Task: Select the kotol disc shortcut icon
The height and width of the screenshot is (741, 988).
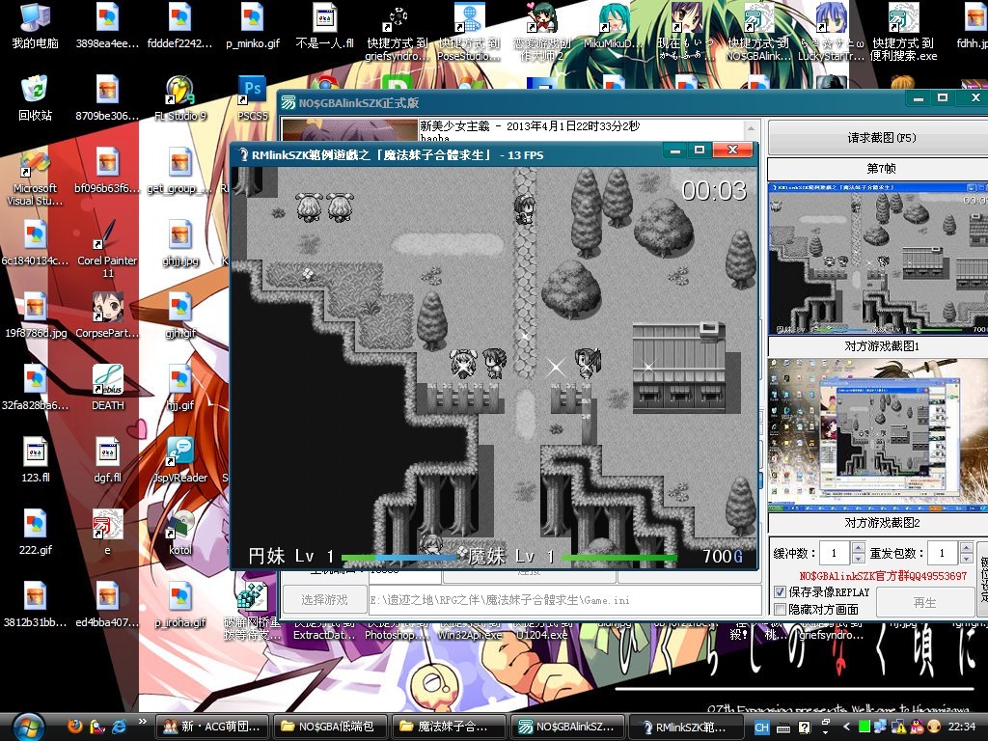Action: 180,533
